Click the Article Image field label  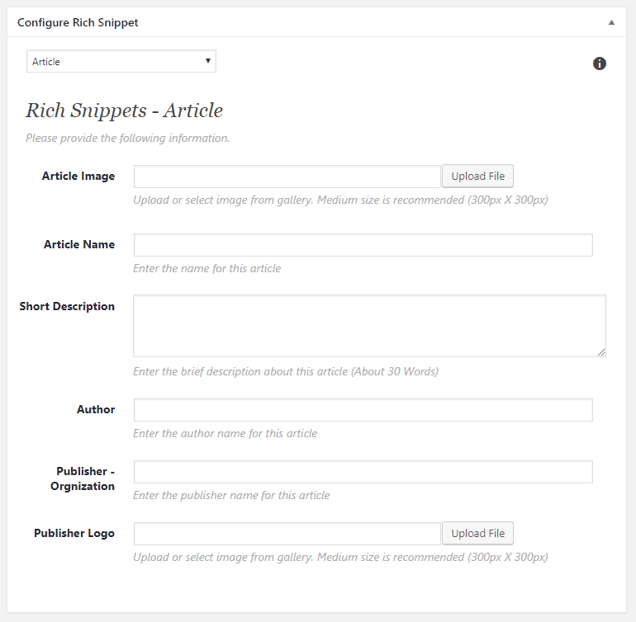[78, 176]
